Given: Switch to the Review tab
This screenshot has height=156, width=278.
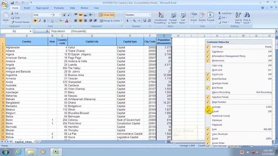Looking at the screenshot, I should click(84, 8).
